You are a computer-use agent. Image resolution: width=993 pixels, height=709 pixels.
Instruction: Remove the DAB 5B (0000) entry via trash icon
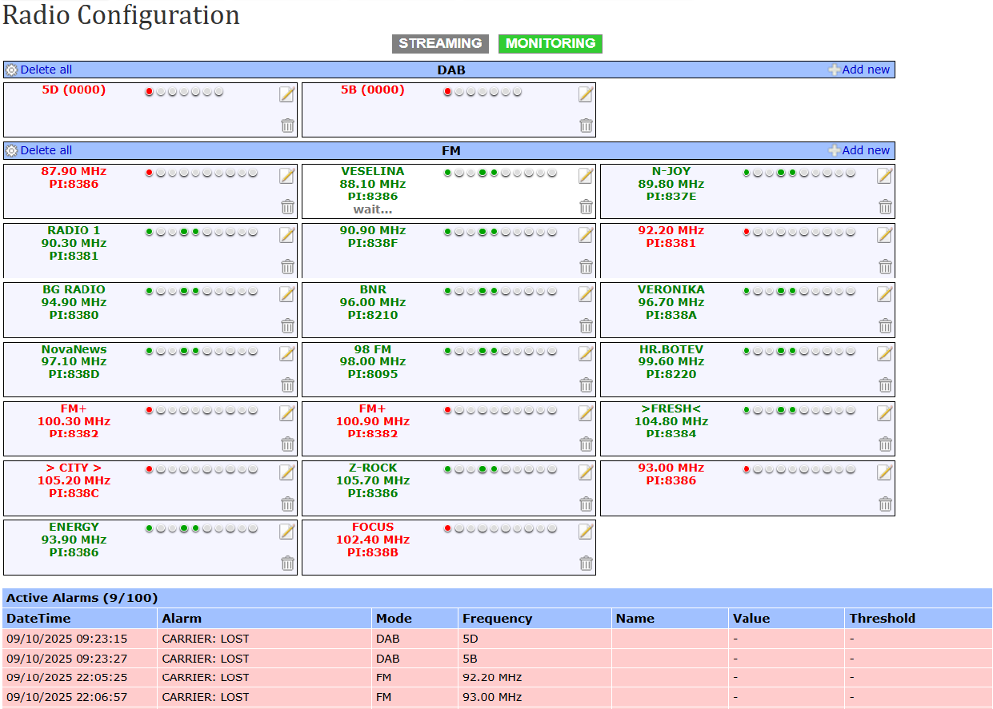[587, 125]
